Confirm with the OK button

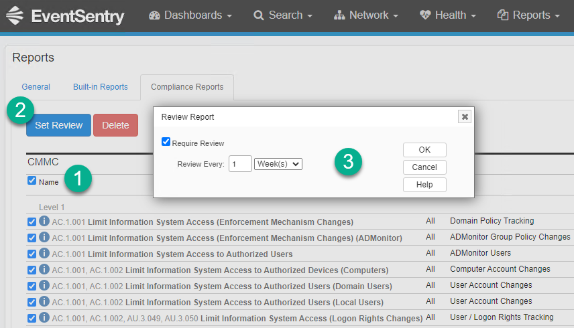pos(424,150)
